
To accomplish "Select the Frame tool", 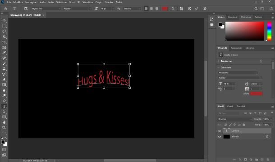I will 4,47.
